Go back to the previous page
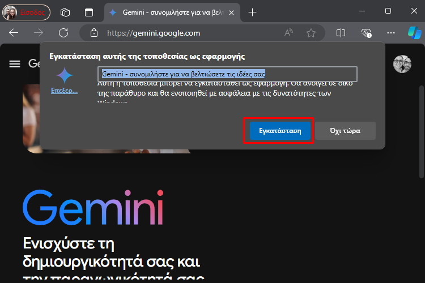The width and height of the screenshot is (425, 283). (13, 33)
